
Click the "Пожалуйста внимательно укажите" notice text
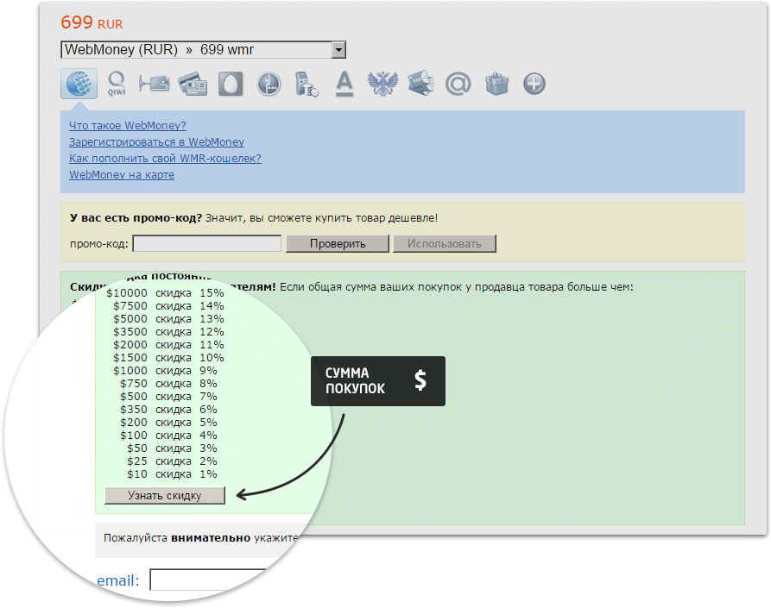point(201,538)
